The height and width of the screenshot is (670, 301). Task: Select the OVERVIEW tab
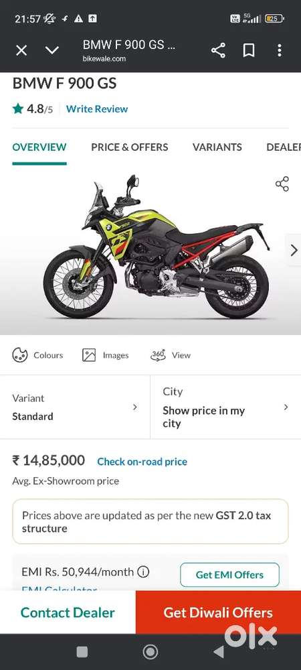(x=39, y=147)
